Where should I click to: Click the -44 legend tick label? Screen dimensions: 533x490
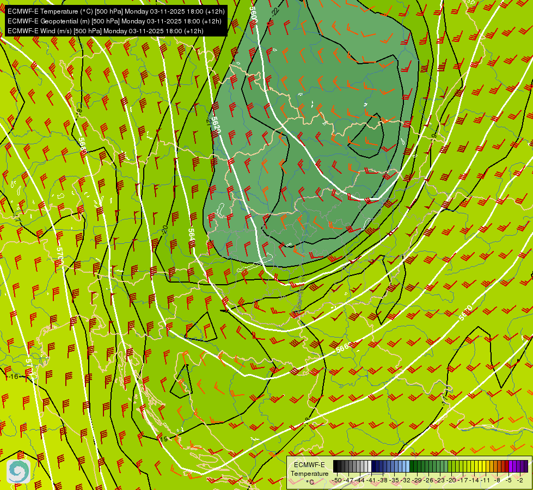tap(360, 480)
